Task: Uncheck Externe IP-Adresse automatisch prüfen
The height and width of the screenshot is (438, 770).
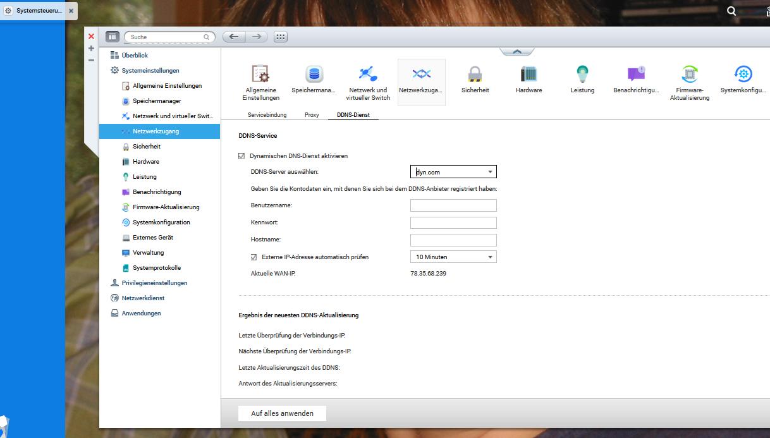Action: 255,257
